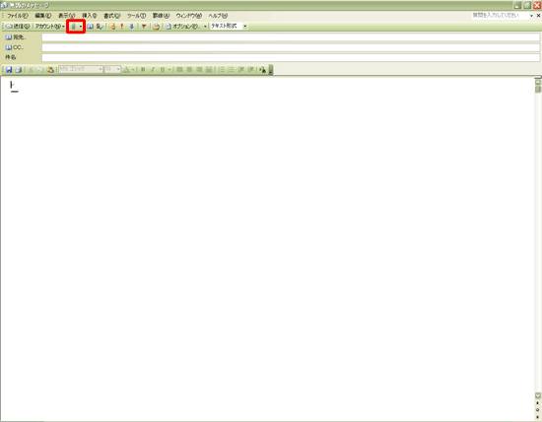542x422 pixels.
Task: Click the paste clipboard icon
Action: [x=50, y=70]
